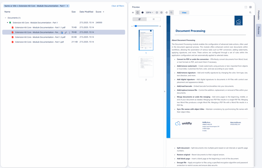Select page 2 thumbnail
Viewport: 262px width, 168px height.
[x=146, y=67]
